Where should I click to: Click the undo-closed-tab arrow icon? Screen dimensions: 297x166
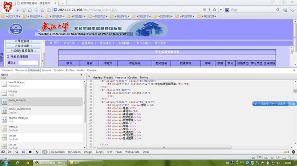(36, 10)
